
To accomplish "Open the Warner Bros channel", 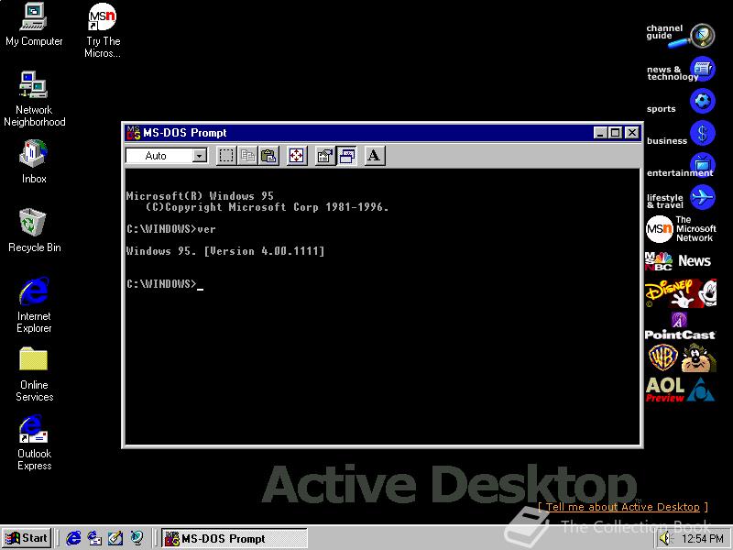I will (x=680, y=357).
